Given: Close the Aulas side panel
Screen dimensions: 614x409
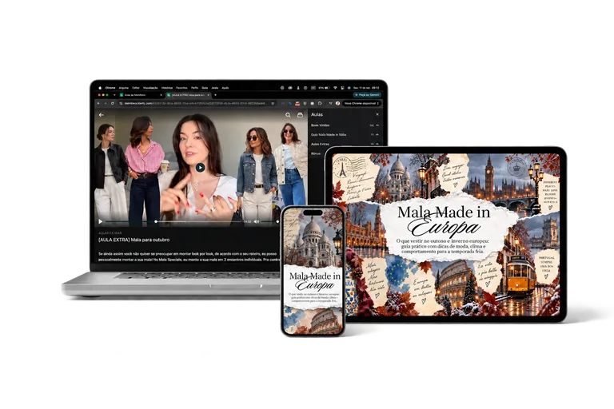Looking at the screenshot, I should click(x=377, y=114).
